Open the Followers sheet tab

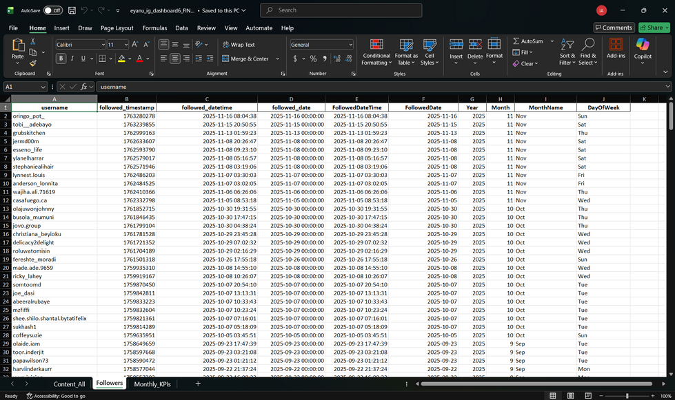[x=110, y=383]
